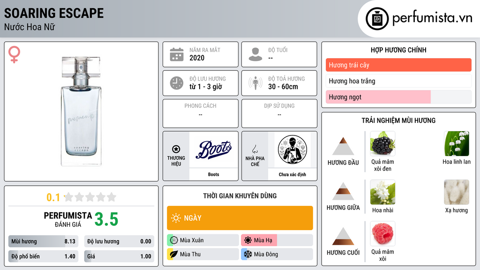Click the person silhouette icon for Độ tuổi
Screen dimensions: 480x270
[x=255, y=54]
